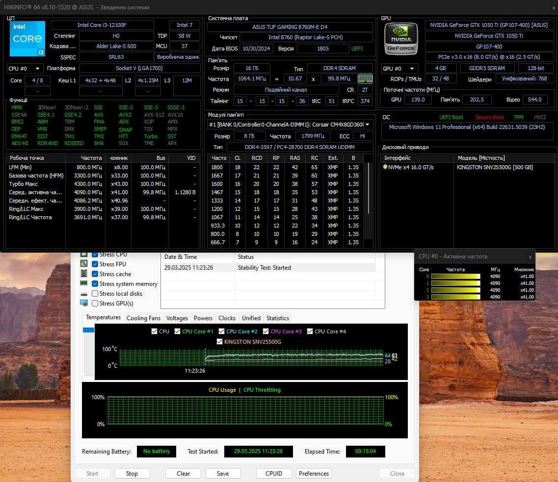
Task: Enable Stress GPU(s)
Action: 95,303
